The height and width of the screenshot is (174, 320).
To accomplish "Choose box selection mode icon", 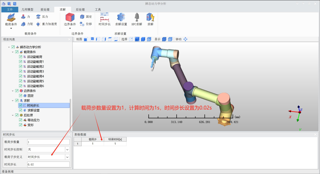I will pos(137,39).
